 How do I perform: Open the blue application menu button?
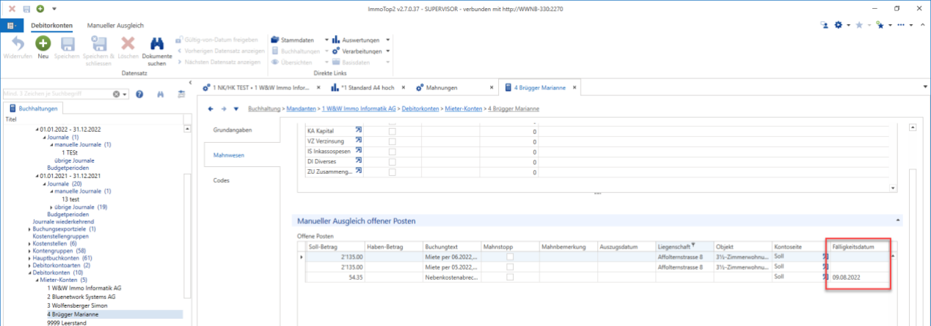point(12,25)
